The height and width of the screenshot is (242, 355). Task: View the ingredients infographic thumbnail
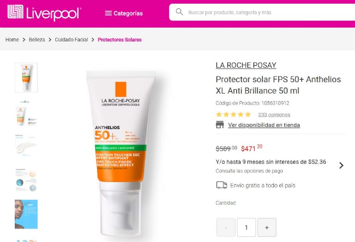pos(26,180)
